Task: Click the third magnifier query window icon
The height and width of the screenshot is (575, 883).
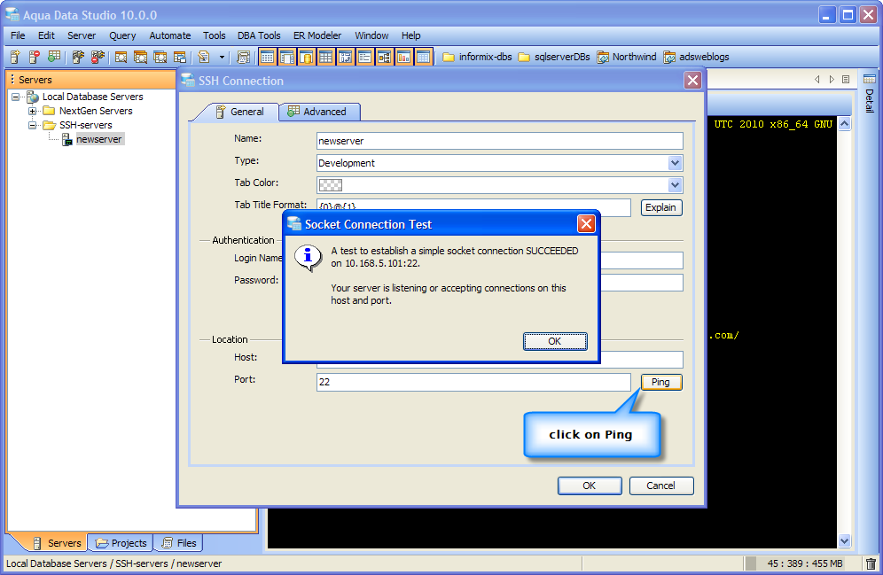Action: [160, 57]
